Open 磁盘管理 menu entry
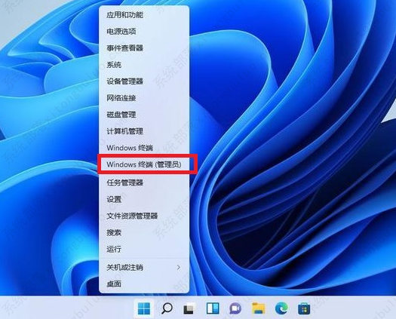 [x=144, y=115]
